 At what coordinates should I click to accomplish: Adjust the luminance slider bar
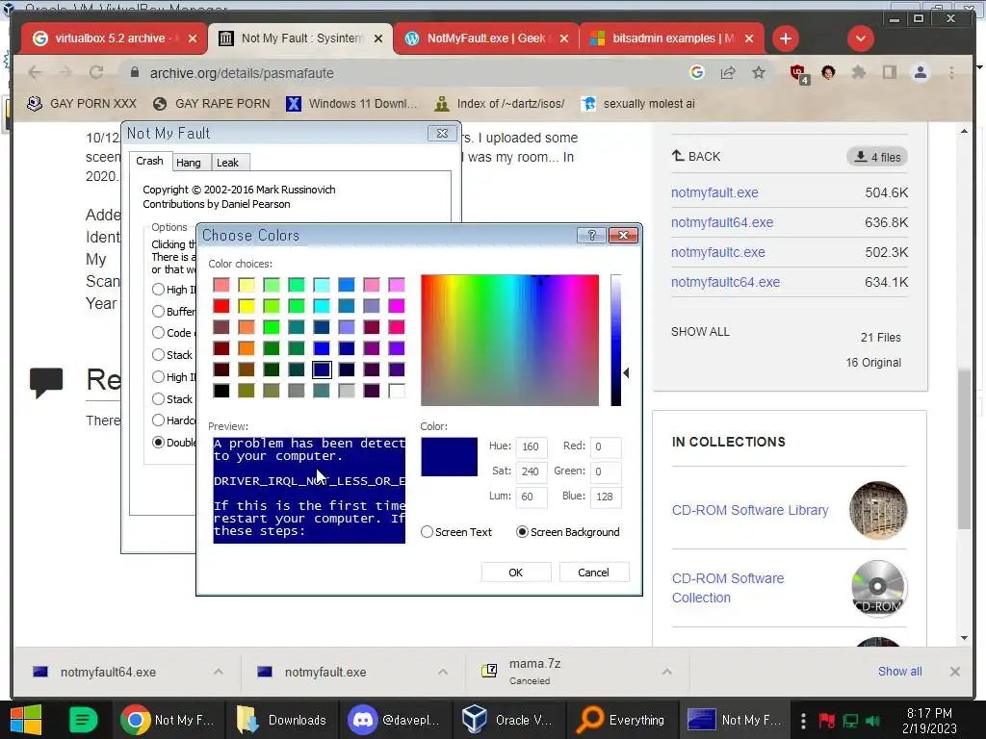point(615,340)
